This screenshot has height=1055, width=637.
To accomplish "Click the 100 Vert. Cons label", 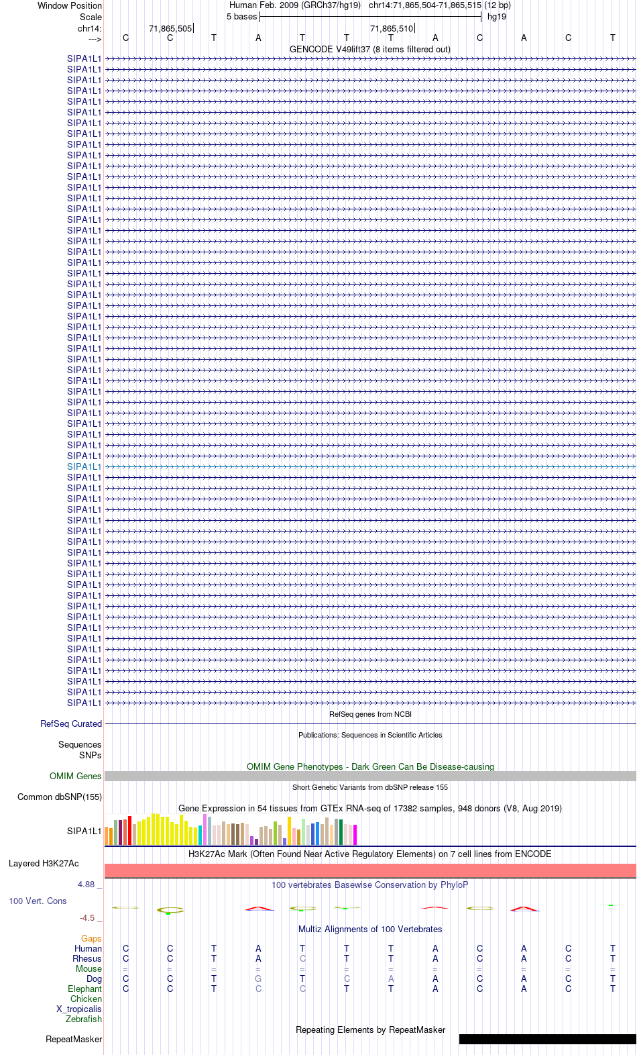I will point(38,901).
